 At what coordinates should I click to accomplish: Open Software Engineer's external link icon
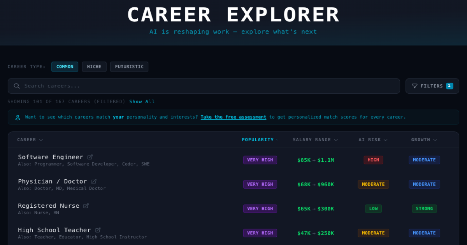point(90,156)
